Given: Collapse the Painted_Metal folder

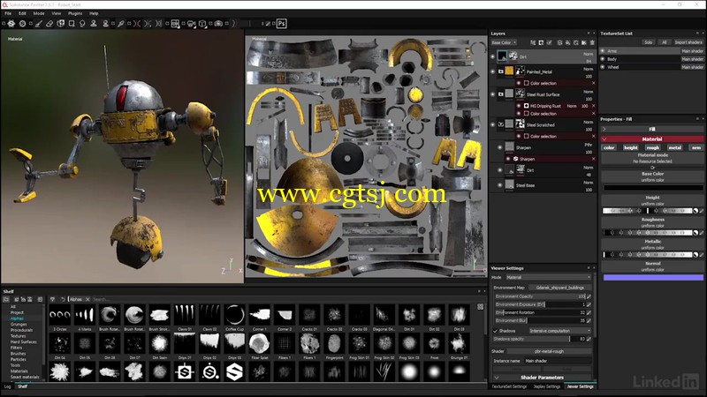Looking at the screenshot, I should (500, 71).
